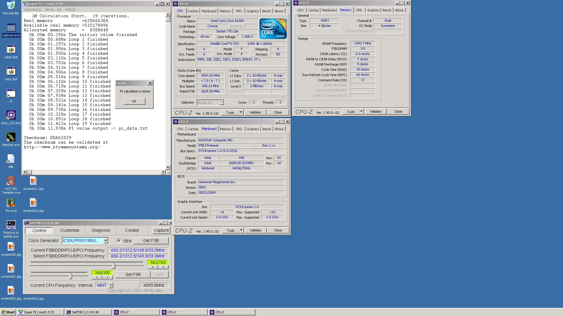Click OK in the Finish dialog

tap(134, 101)
